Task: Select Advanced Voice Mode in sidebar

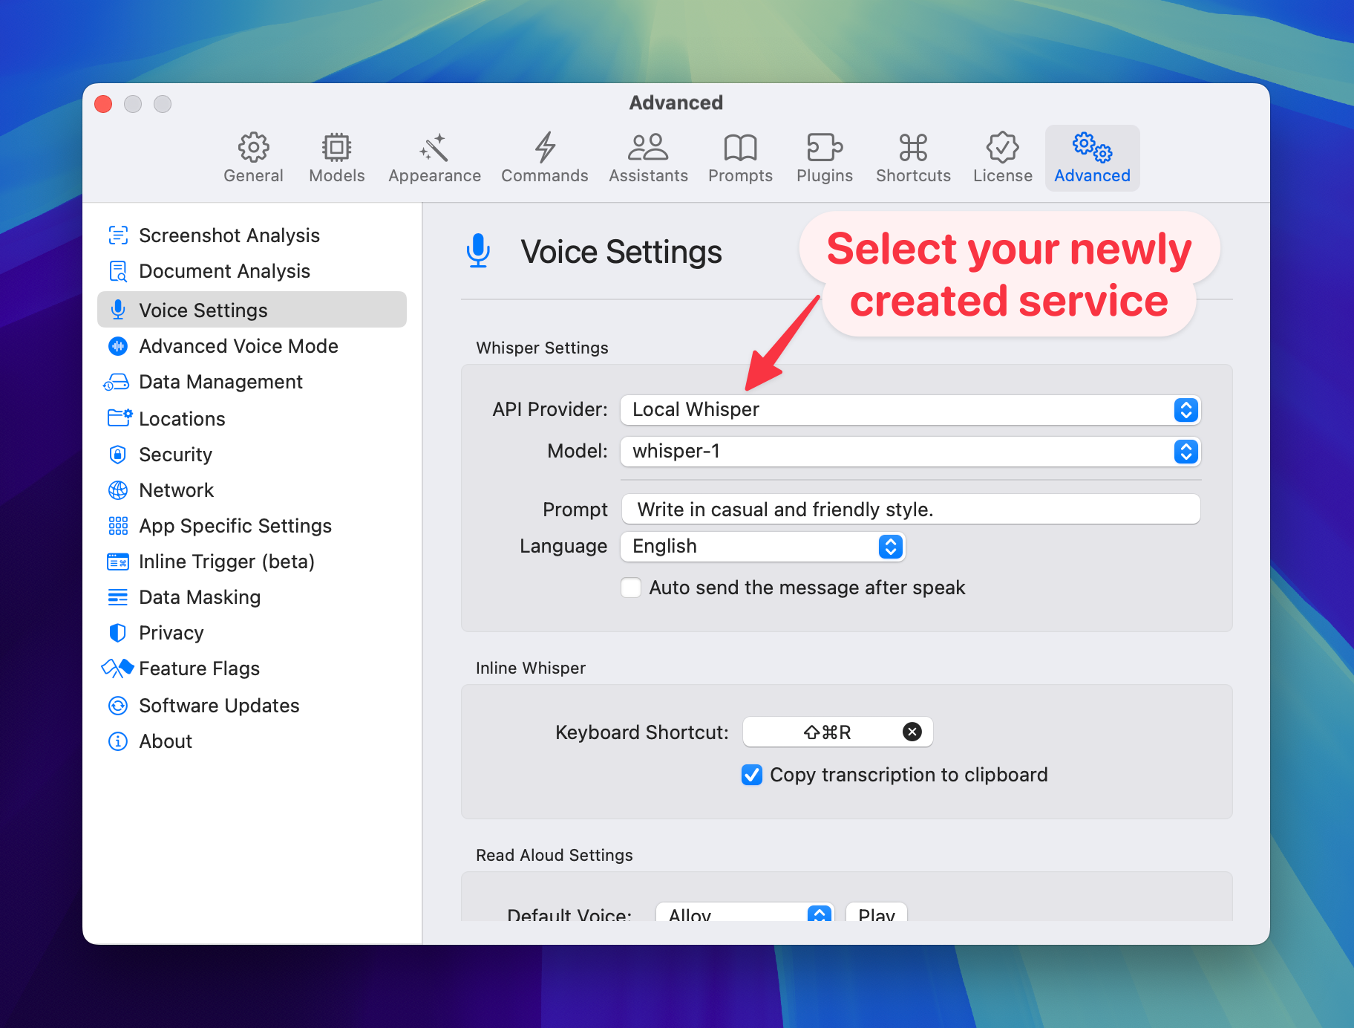Action: [x=238, y=346]
